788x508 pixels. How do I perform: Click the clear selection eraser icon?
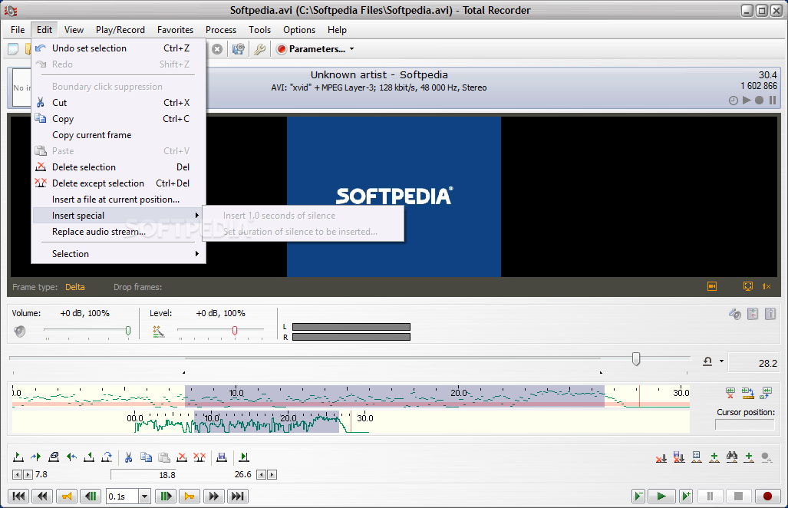click(54, 457)
